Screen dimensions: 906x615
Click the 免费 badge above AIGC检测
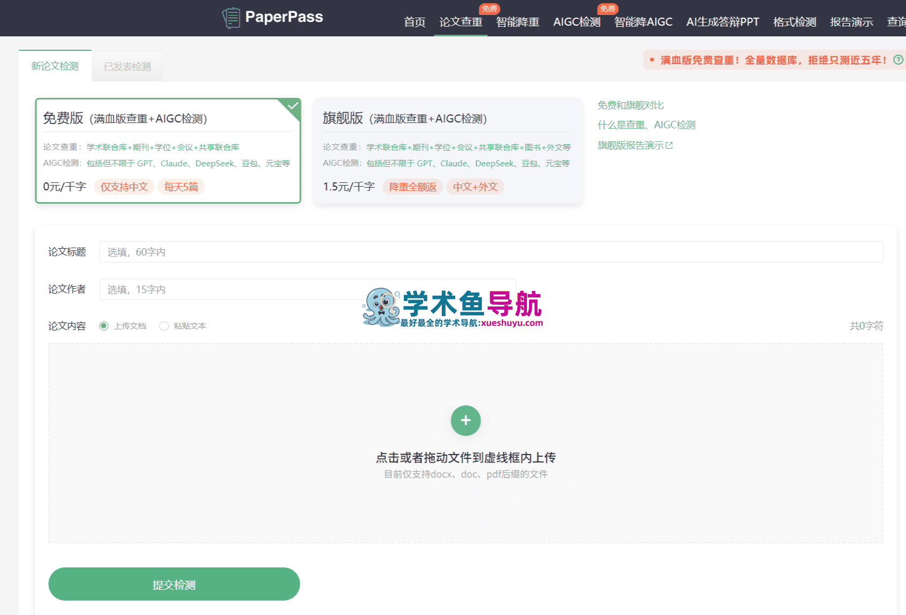pyautogui.click(x=608, y=9)
